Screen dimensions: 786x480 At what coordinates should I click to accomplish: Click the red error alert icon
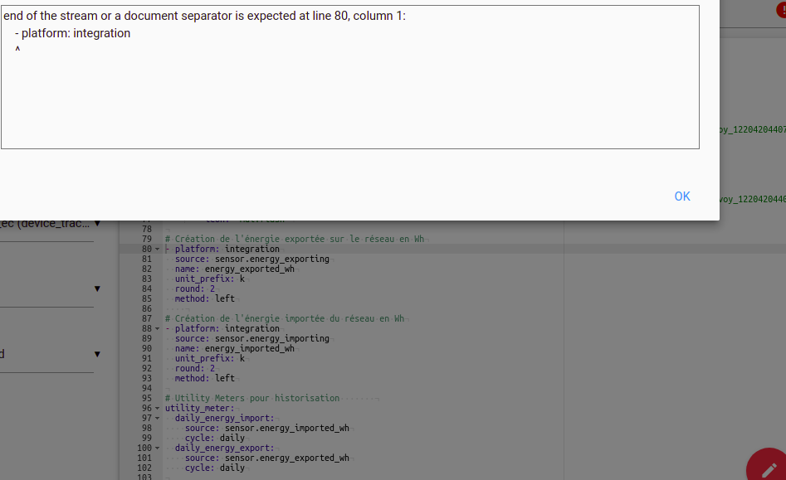[x=780, y=8]
